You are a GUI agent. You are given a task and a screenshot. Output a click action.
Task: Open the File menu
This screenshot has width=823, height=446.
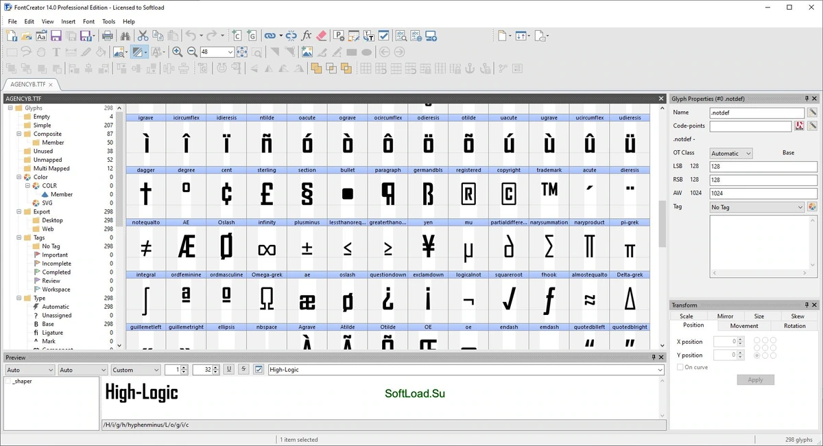click(12, 21)
